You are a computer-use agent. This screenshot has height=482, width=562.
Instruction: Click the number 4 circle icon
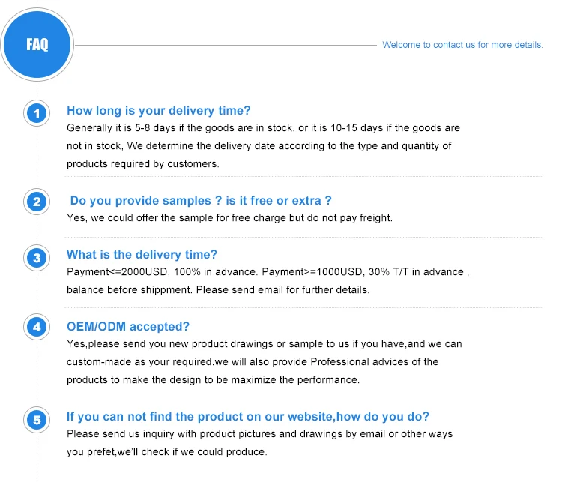(37, 327)
